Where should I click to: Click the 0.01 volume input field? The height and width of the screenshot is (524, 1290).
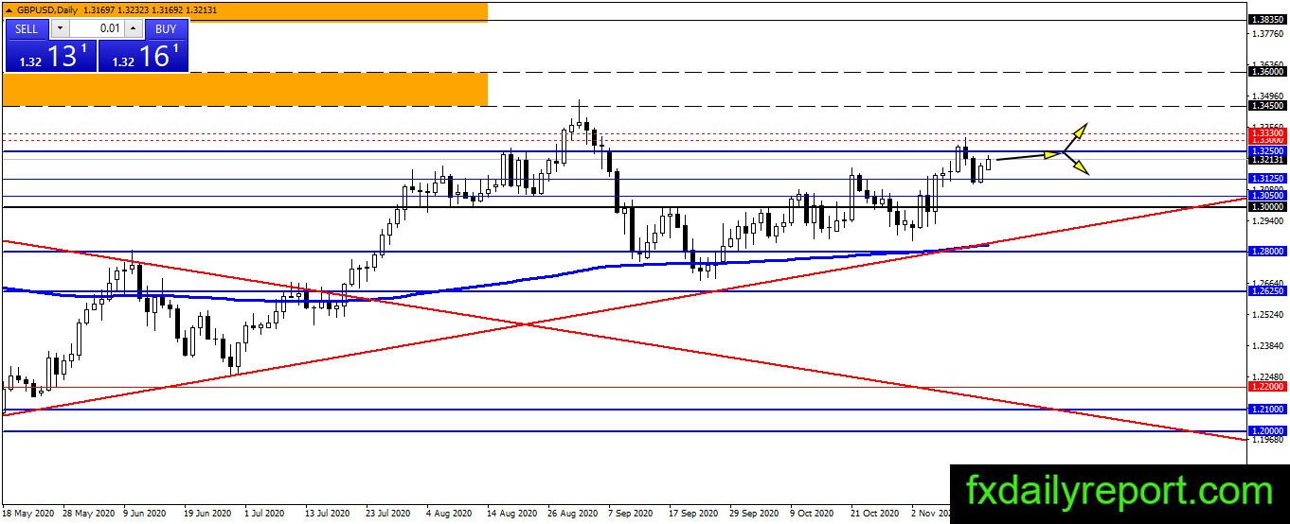pos(96,28)
